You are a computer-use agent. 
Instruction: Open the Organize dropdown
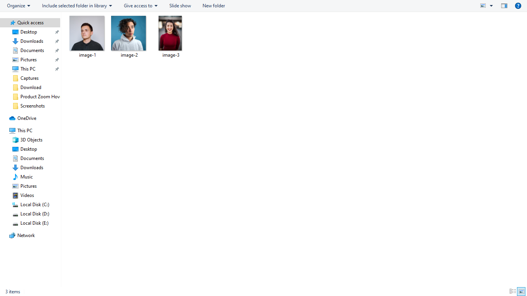tap(18, 6)
